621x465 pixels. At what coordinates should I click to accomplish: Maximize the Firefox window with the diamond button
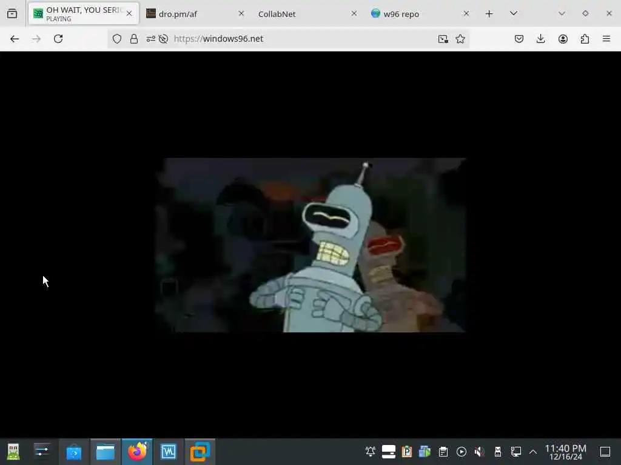(585, 14)
